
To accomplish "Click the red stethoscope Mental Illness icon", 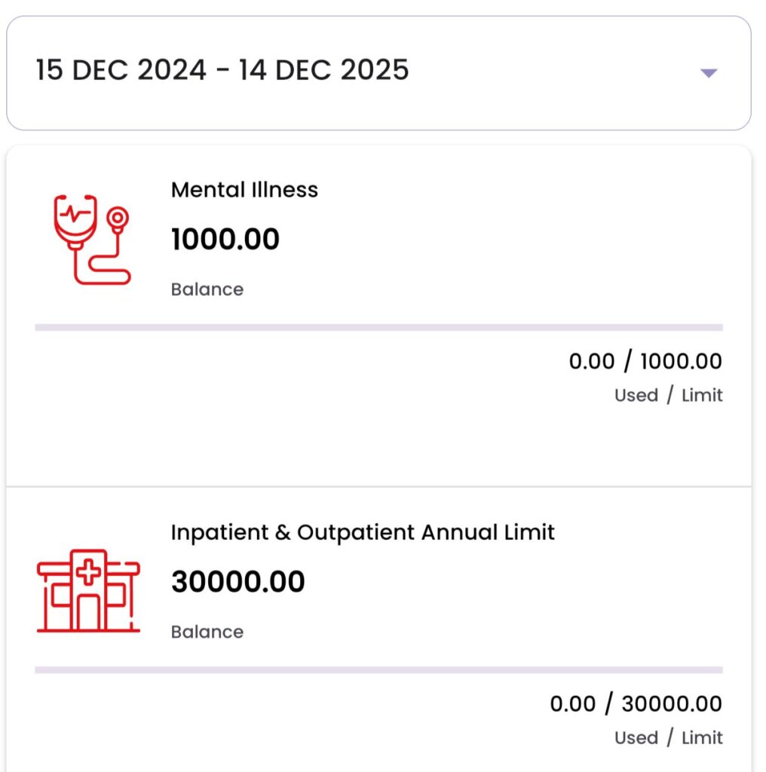I will pos(91,240).
